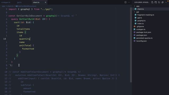The image size is (169, 95).
Task: Place cursor on 'quantity' field
Action: pyautogui.click(x=25, y=39)
